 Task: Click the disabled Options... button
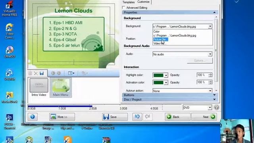[200, 61]
